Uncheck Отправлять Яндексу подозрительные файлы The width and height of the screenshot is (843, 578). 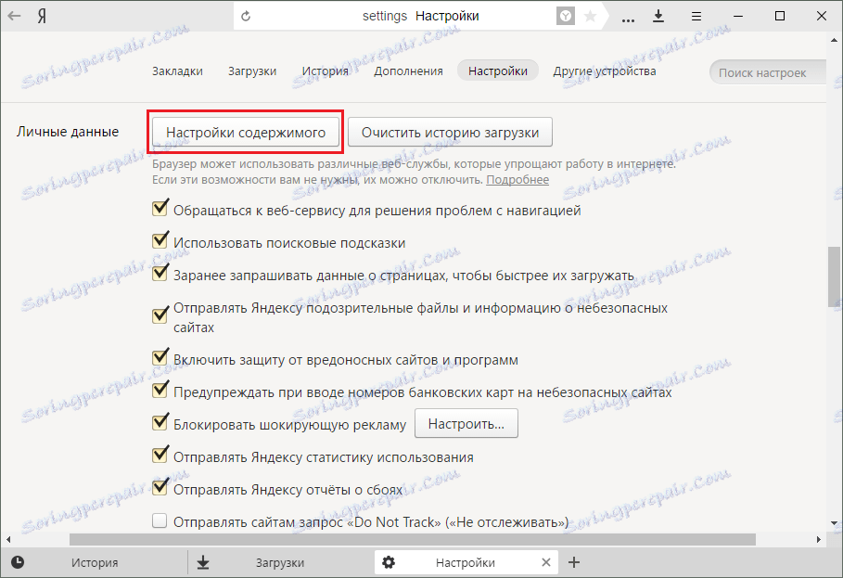160,315
